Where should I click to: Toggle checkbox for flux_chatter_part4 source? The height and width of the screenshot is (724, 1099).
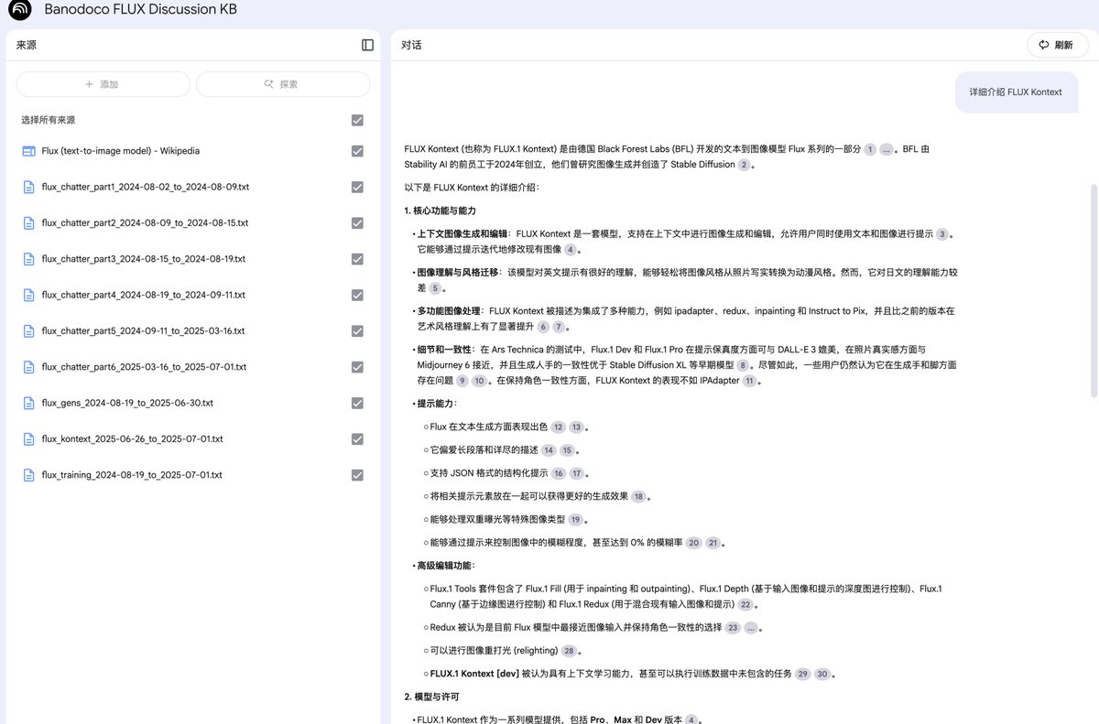[x=357, y=295]
